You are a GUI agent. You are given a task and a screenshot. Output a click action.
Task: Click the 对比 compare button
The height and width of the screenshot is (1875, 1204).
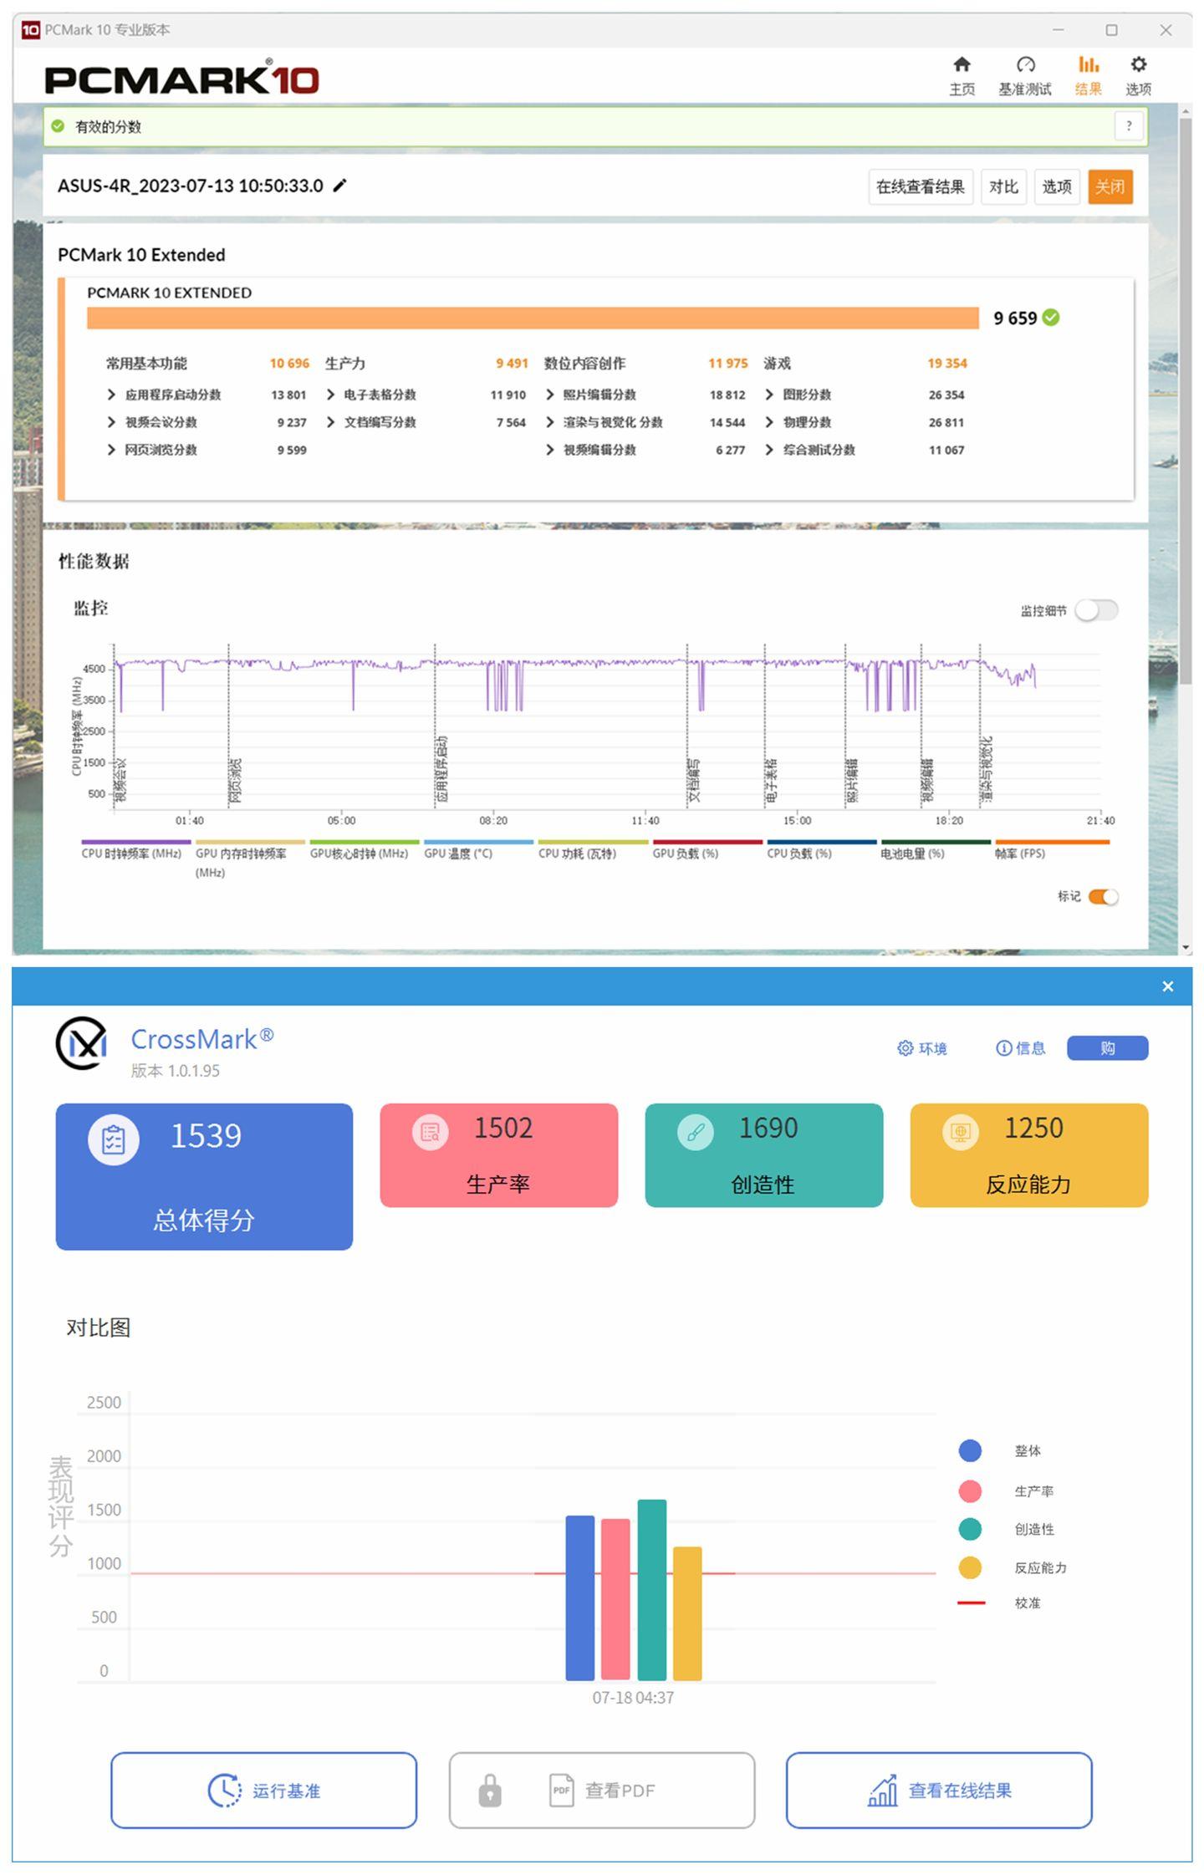click(x=1003, y=186)
